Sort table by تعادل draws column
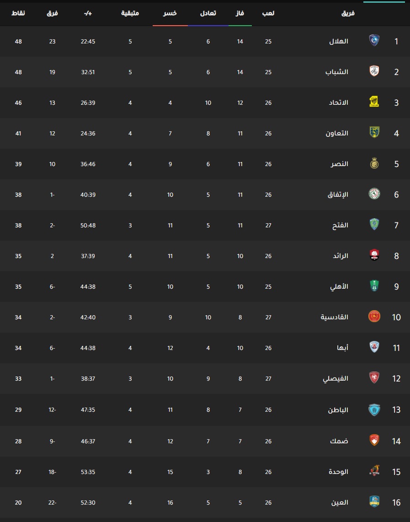Image resolution: width=410 pixels, height=522 pixels. point(208,13)
